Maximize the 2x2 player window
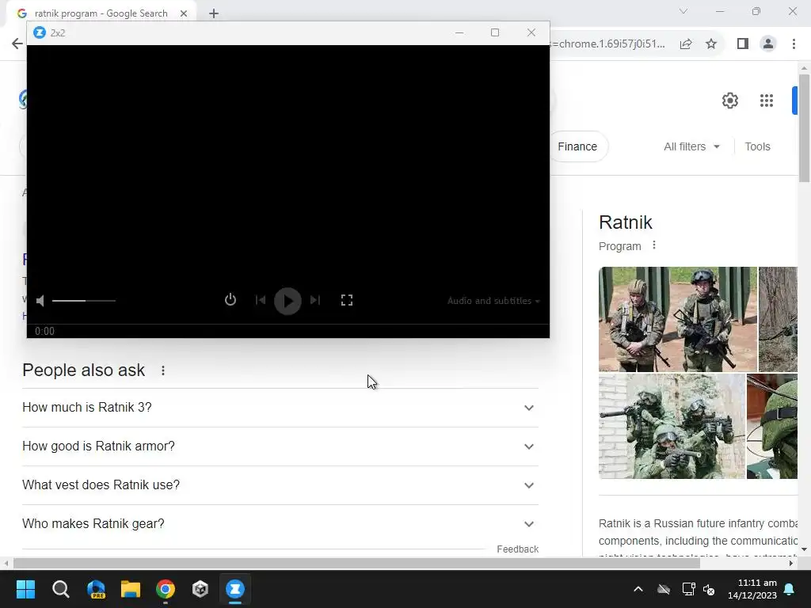Screen dimensions: 811x608 (495, 32)
